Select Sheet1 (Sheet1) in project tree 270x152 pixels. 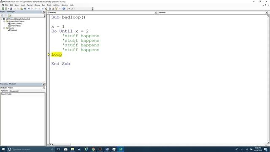point(17,24)
